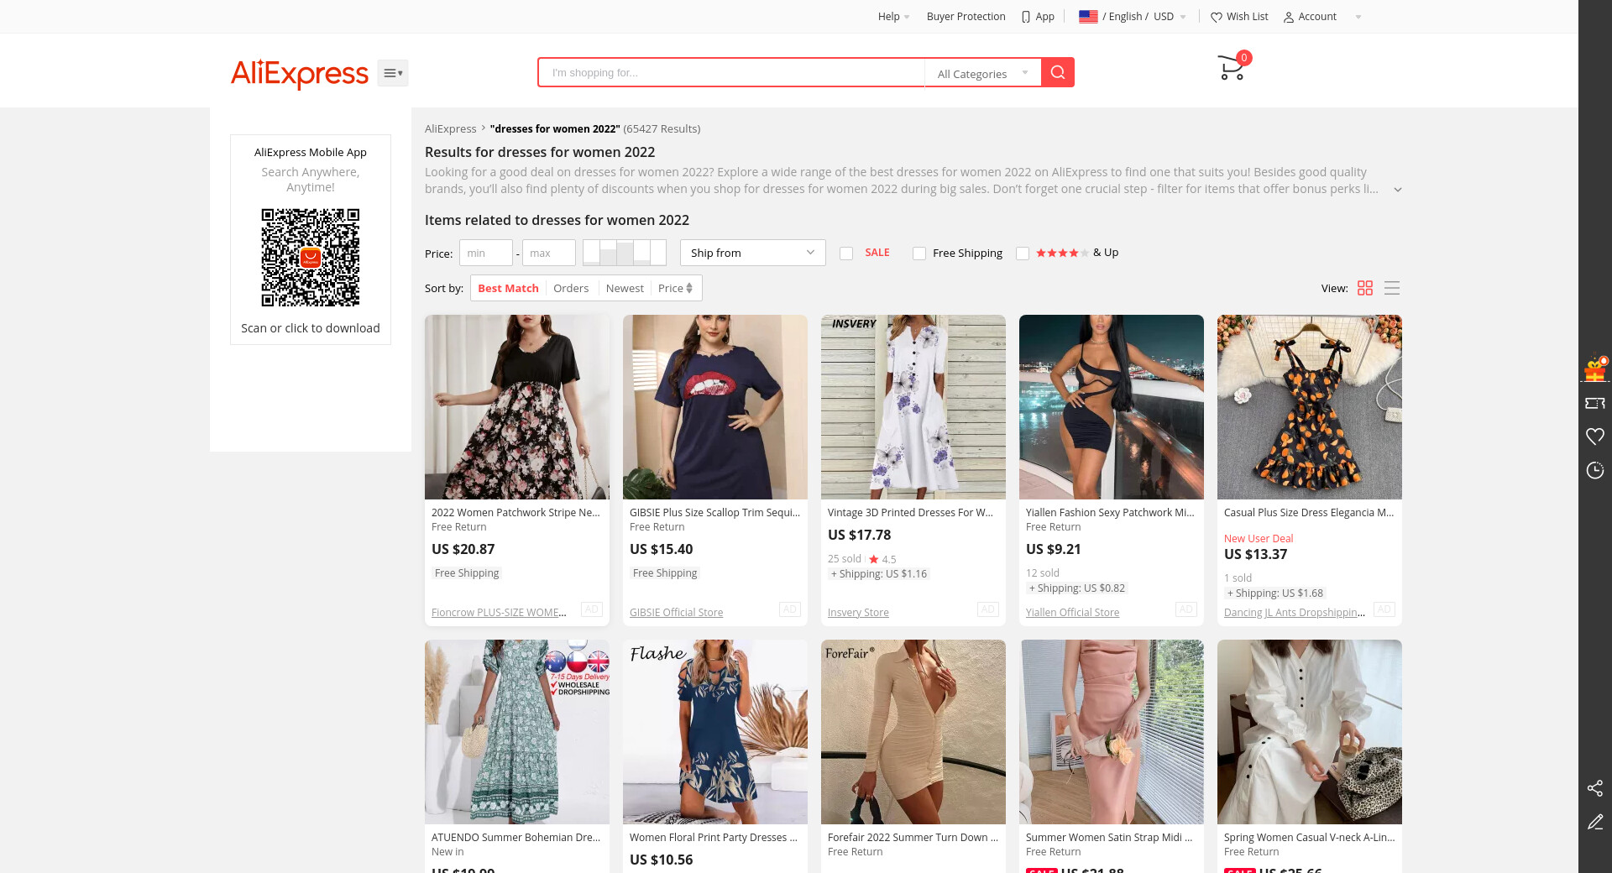Open the shopping cart icon

point(1231,68)
